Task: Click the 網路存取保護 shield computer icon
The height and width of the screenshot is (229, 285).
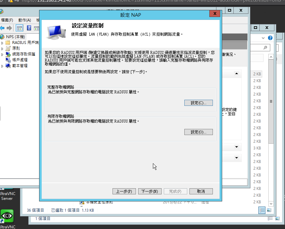Action: coord(8,54)
